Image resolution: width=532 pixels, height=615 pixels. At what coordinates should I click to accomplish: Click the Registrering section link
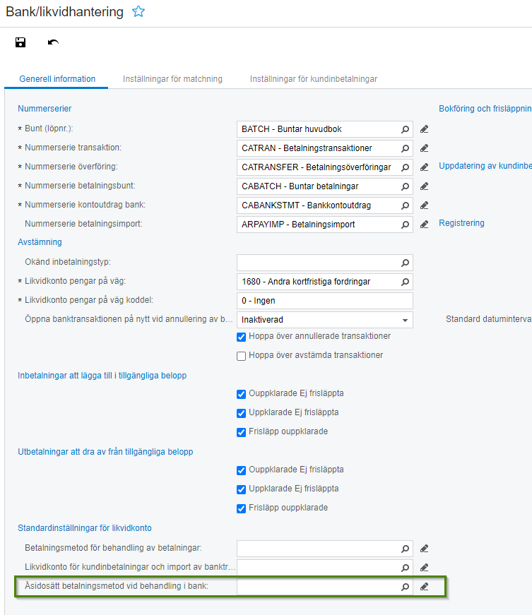click(x=461, y=223)
